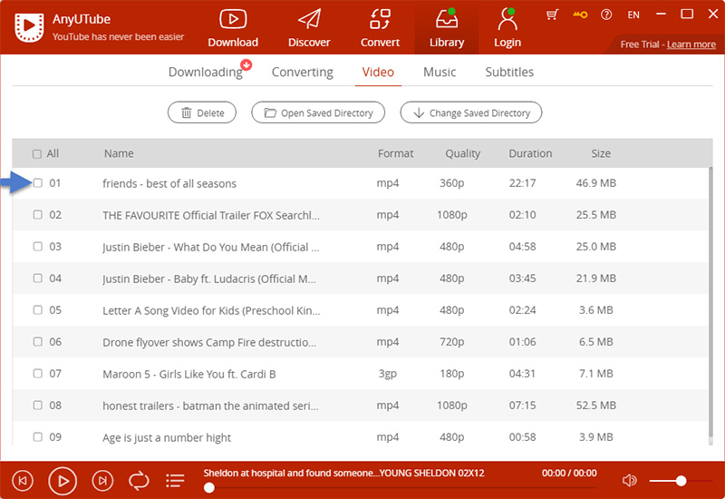Change language with the EN button

pyautogui.click(x=633, y=15)
